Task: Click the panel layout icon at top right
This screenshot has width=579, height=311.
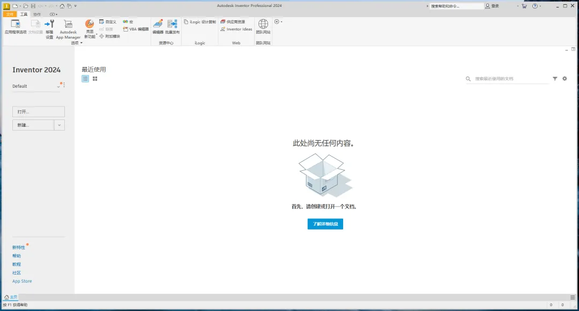Action: click(x=573, y=49)
